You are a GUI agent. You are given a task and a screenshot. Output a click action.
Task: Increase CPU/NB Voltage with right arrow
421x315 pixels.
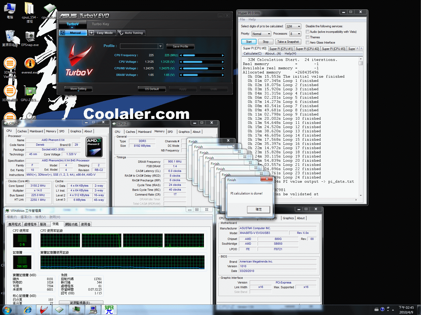pos(223,69)
